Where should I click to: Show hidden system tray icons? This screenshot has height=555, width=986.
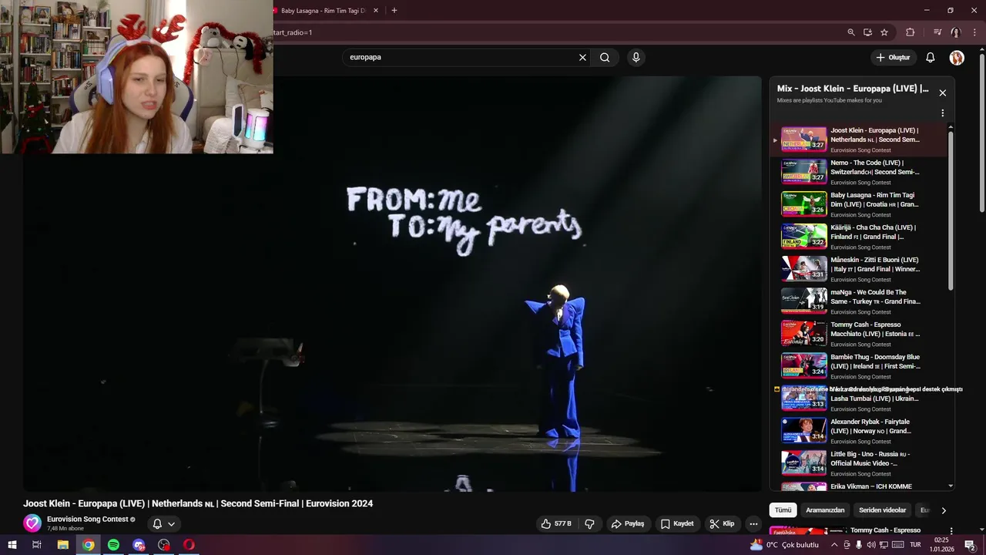(833, 545)
